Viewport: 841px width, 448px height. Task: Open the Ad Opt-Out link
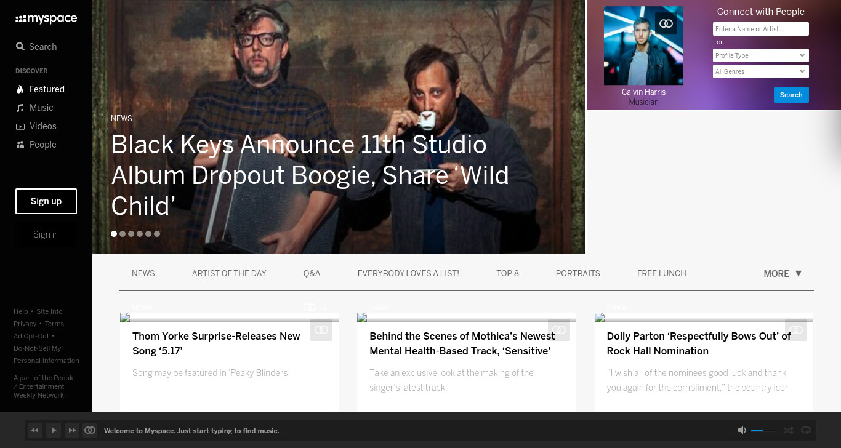31,336
